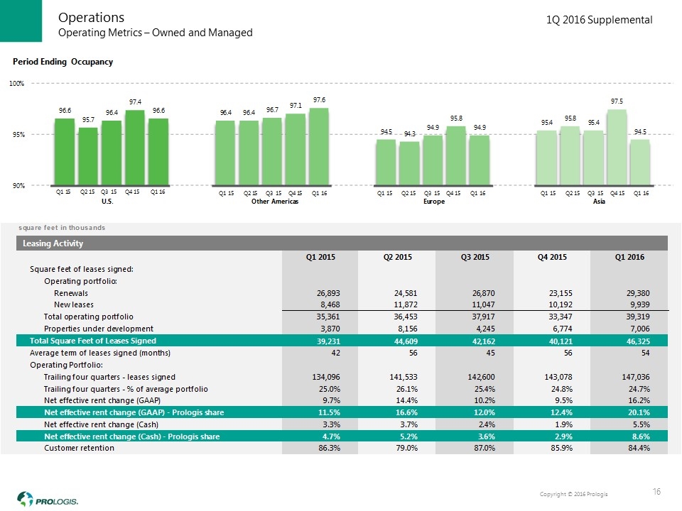Select the Asia Q1 16 bar at 94.5
Screen dimensions: 682x511
tap(640, 162)
